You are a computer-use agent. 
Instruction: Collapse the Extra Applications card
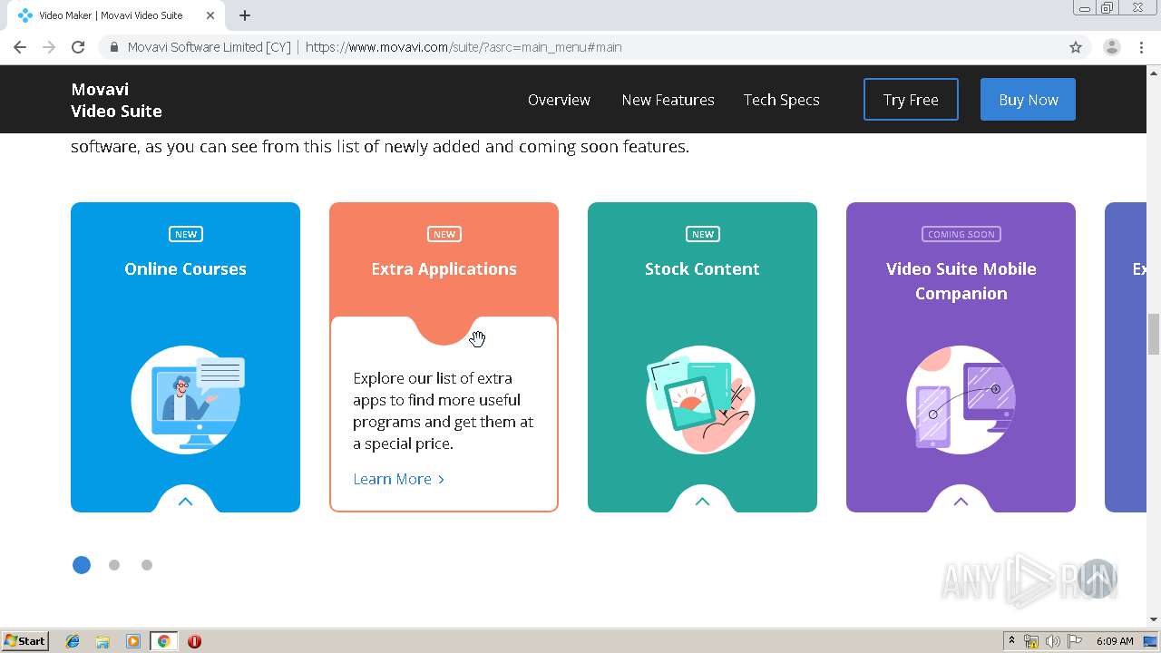tap(444, 328)
